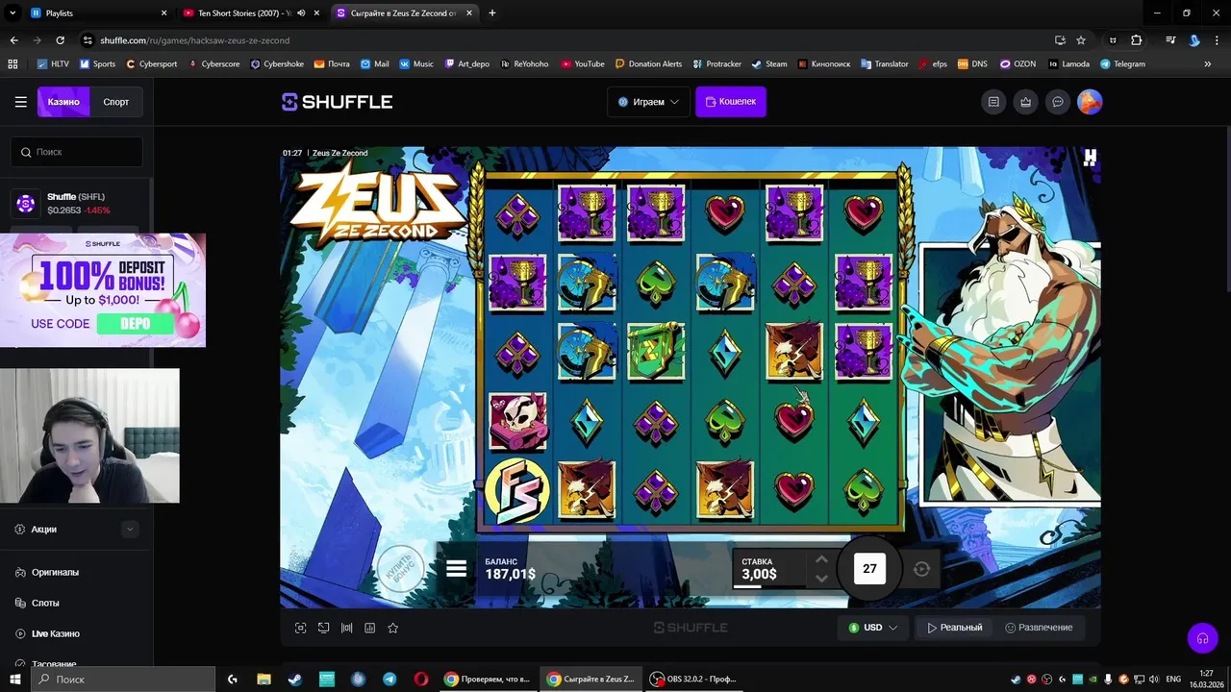
Task: Click the Купить Бонус round button
Action: 400,569
